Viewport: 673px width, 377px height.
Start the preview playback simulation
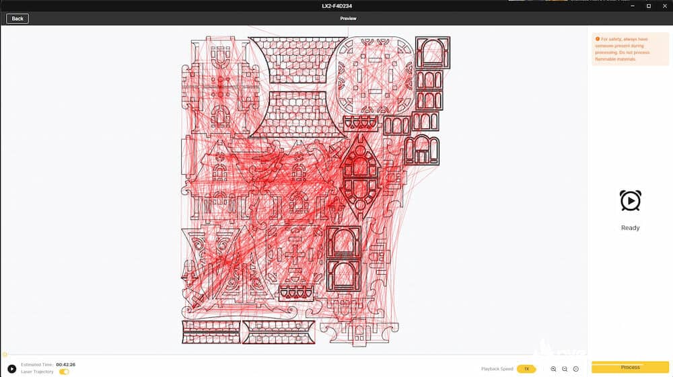click(12, 368)
